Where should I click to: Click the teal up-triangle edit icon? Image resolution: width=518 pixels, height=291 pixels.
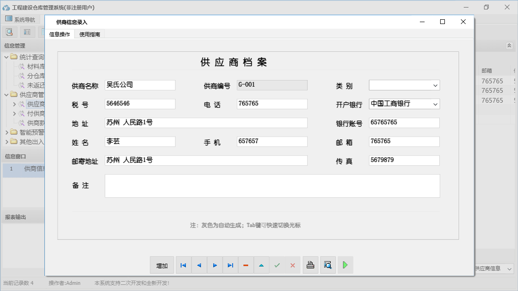261,266
